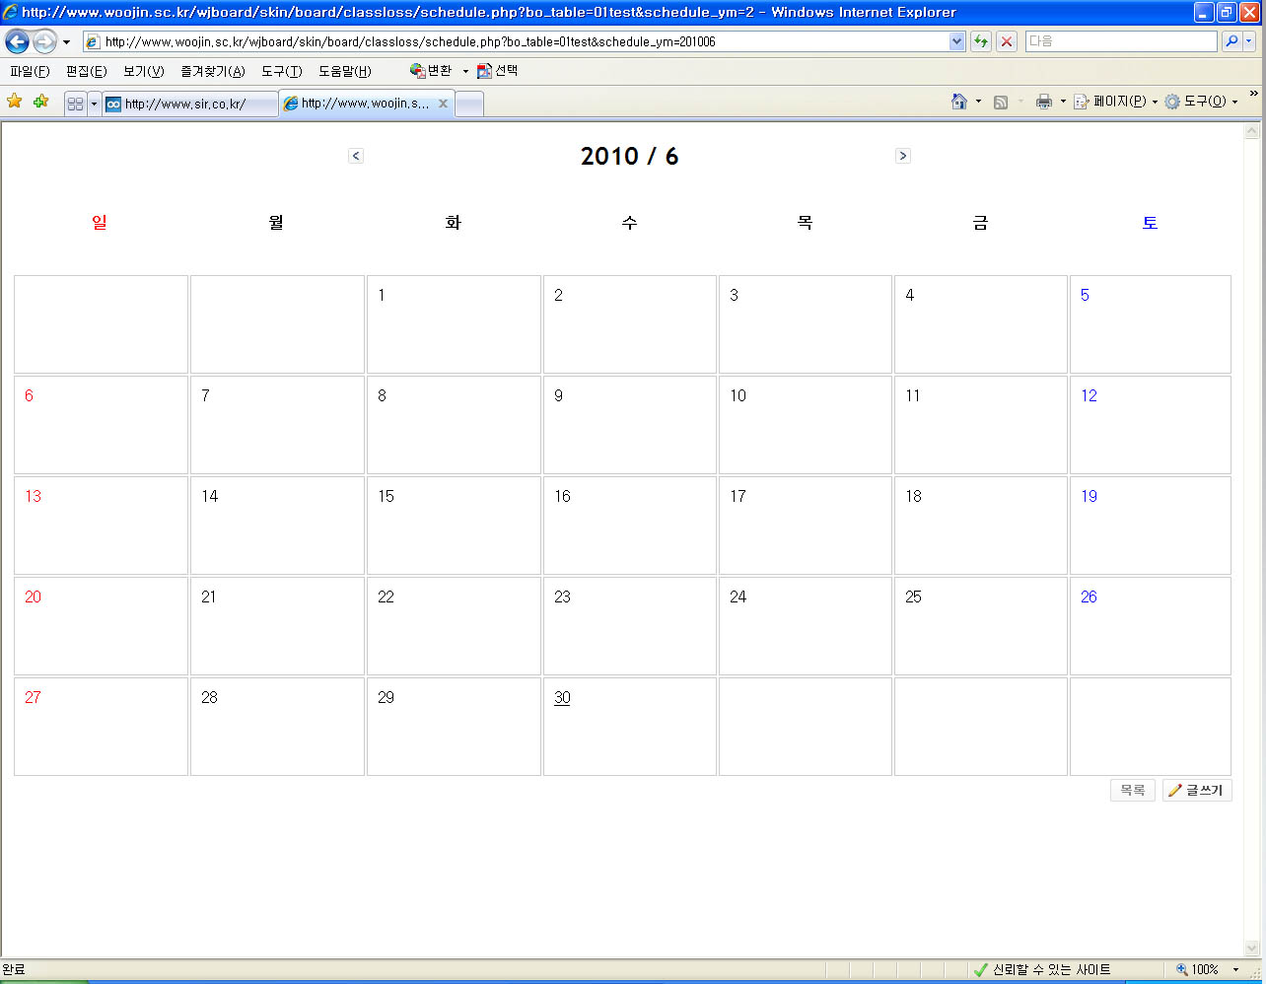The image size is (1266, 984).
Task: Click date 15 in the calendar
Action: pos(386,496)
